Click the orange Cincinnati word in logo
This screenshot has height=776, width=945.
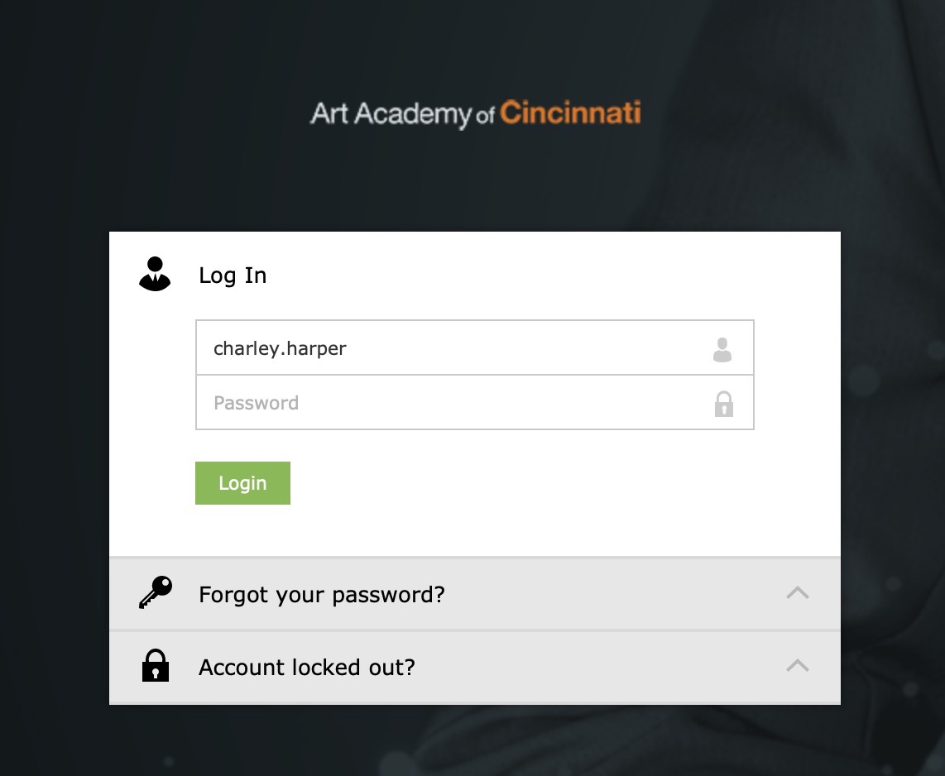[x=570, y=113]
